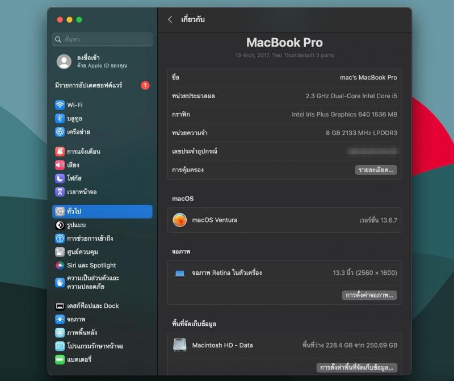Open storage settings button at bottom
The image size is (454, 381).
click(356, 367)
